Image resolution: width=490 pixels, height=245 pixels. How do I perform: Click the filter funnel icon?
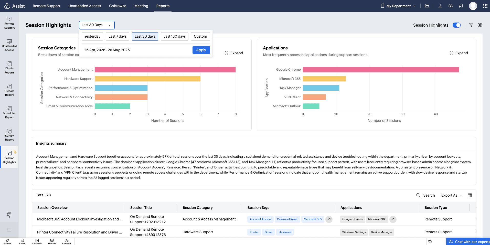[471, 25]
